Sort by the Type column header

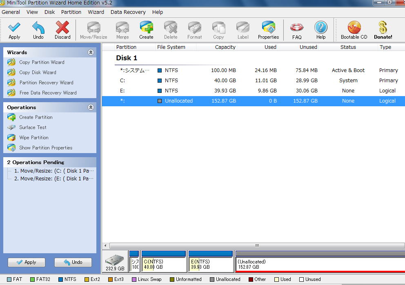point(391,47)
